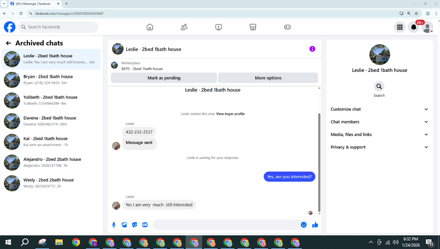The height and width of the screenshot is (249, 440).
Task: Click Leslie's large profile picture in details
Action: click(x=380, y=55)
